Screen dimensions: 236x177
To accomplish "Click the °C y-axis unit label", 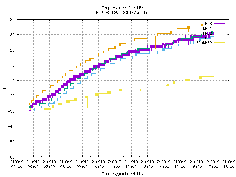I will (4, 88).
